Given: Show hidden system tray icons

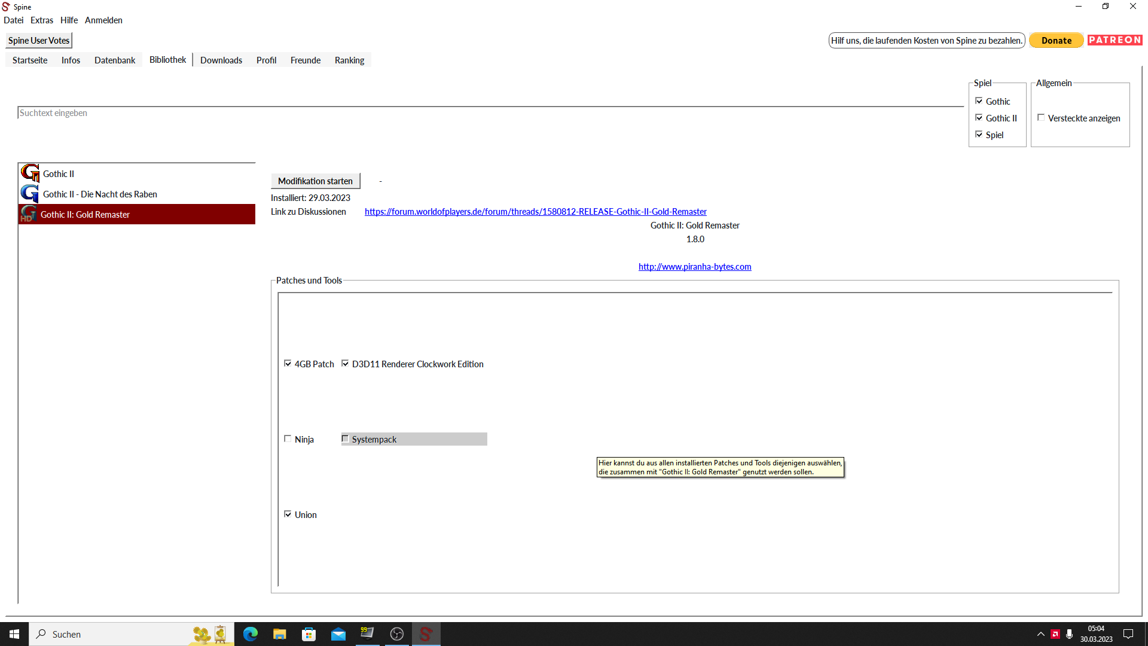Looking at the screenshot, I should [x=1041, y=634].
